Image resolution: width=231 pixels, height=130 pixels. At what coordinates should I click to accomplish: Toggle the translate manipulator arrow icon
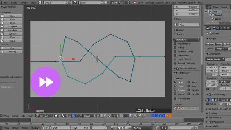pyautogui.click(x=74, y=116)
